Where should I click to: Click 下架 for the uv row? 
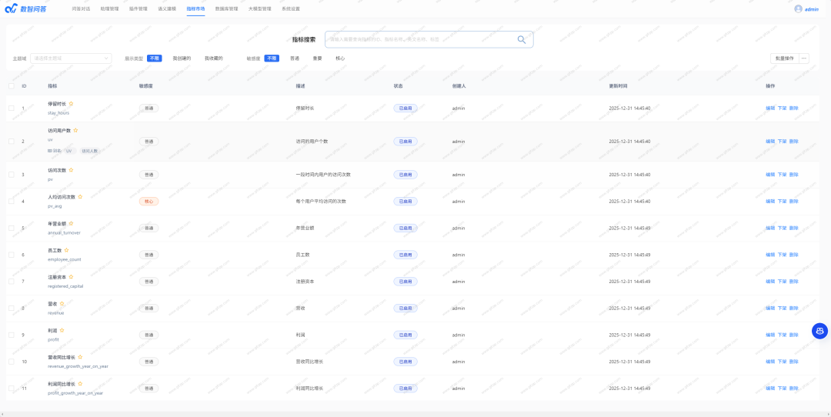[x=782, y=142]
